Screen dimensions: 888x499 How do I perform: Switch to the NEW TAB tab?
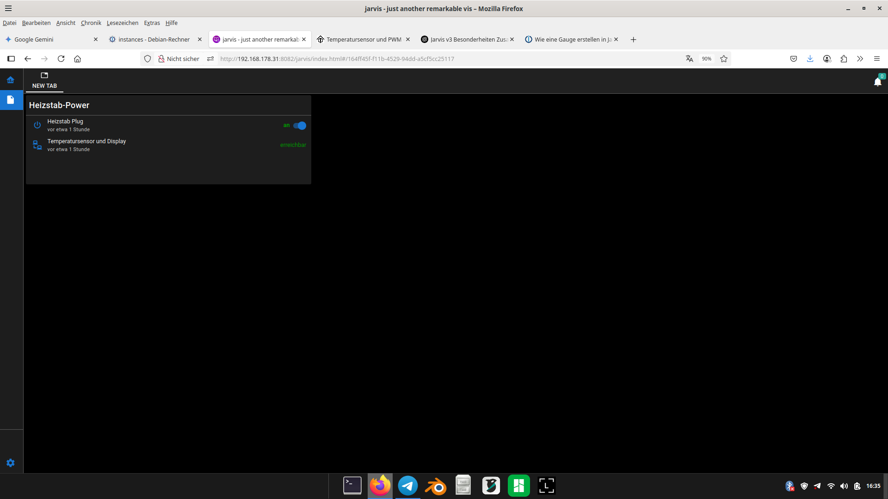coord(44,81)
